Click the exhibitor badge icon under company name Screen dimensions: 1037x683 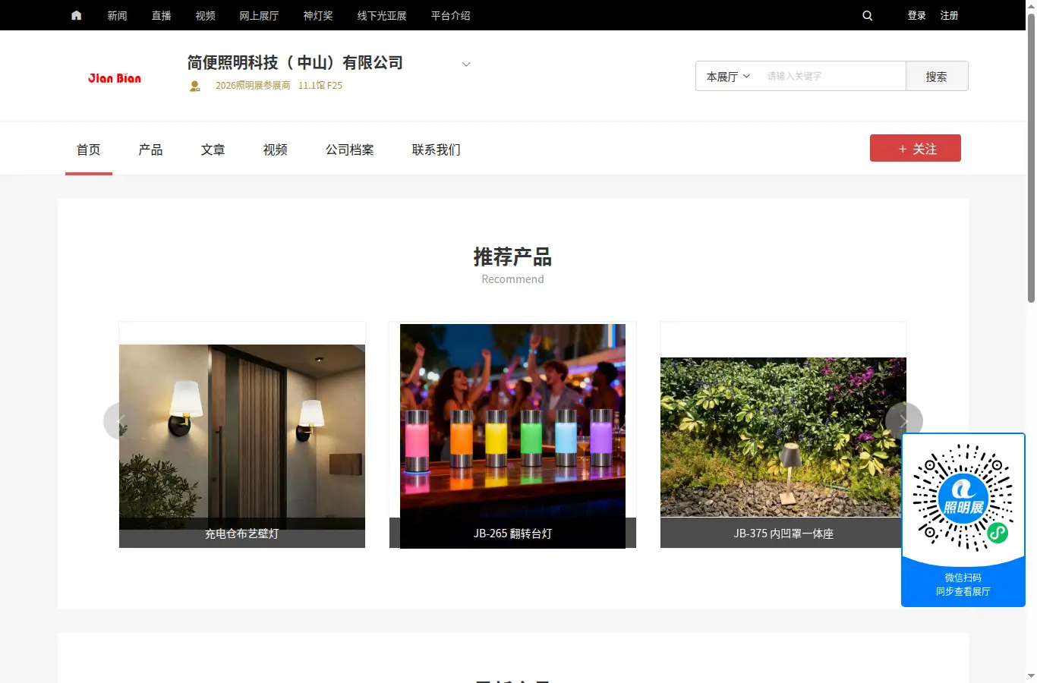195,86
